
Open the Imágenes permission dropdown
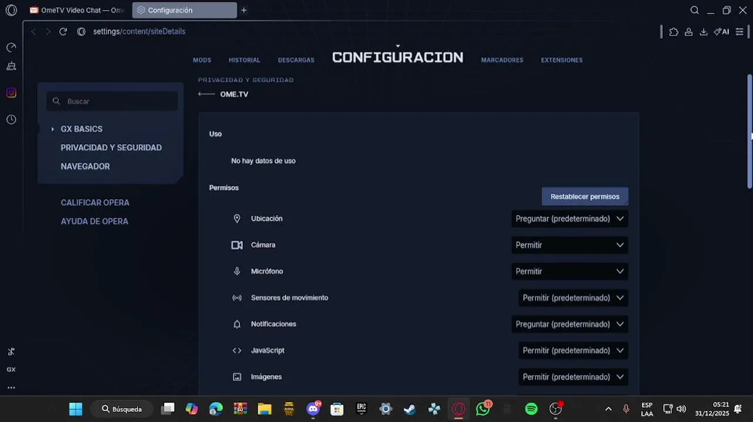pyautogui.click(x=573, y=377)
